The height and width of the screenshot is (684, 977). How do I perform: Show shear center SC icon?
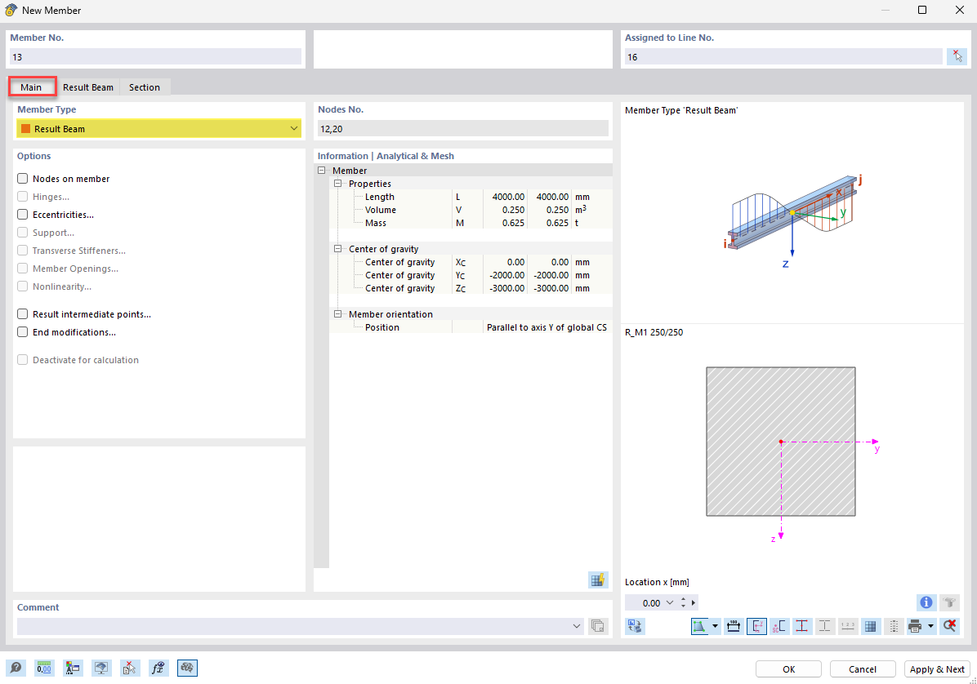778,626
